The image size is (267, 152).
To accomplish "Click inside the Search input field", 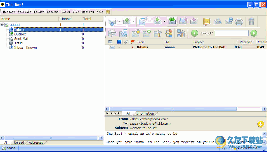I will 231,33.
